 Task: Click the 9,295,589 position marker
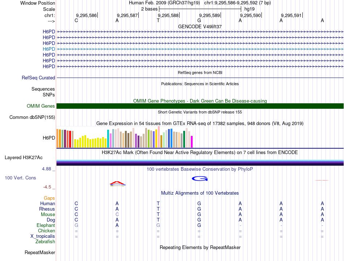coord(210,15)
